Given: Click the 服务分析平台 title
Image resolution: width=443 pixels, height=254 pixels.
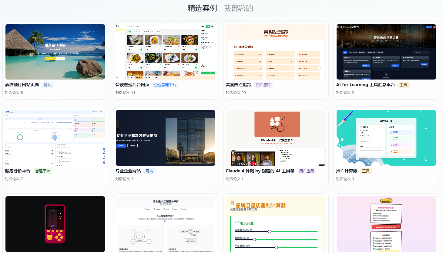Looking at the screenshot, I should click(x=18, y=171).
